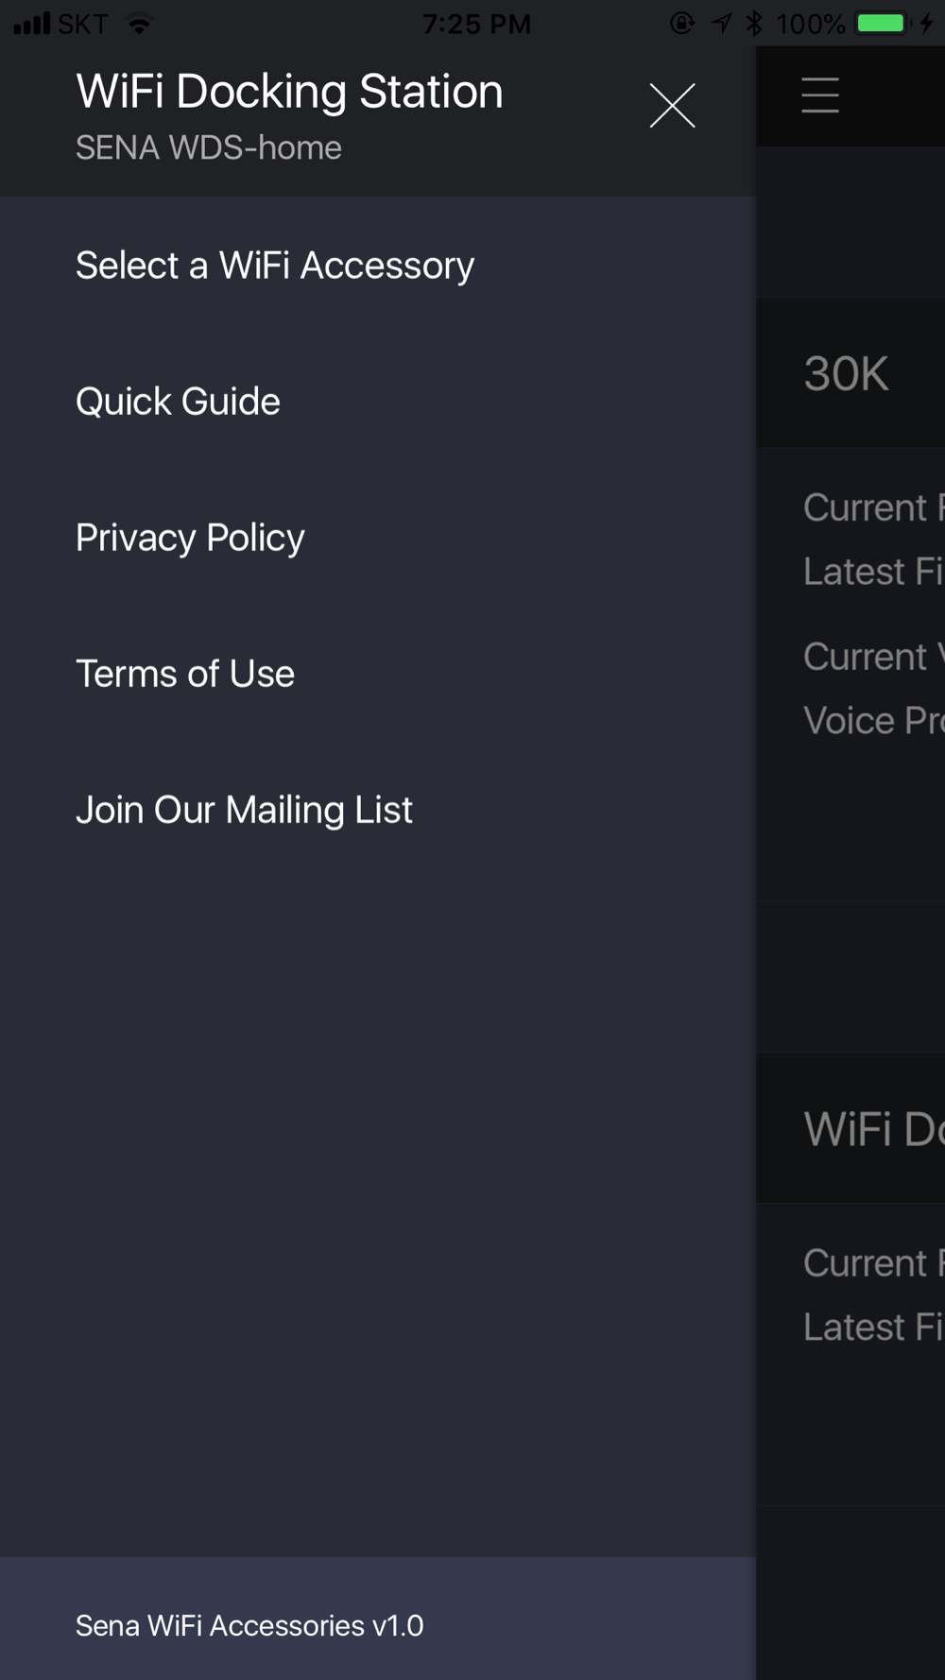This screenshot has width=945, height=1680.
Task: Tap the WiFi signal status icon
Action: tap(140, 24)
